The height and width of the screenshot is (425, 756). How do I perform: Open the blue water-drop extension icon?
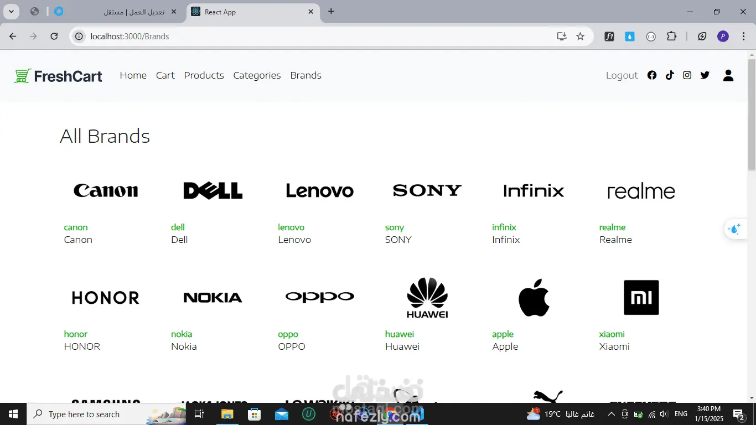pyautogui.click(x=630, y=37)
